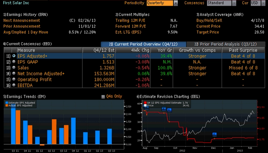268x153 pixels.
Task: Click the Quarterly periodicity field
Action: click(x=160, y=3)
